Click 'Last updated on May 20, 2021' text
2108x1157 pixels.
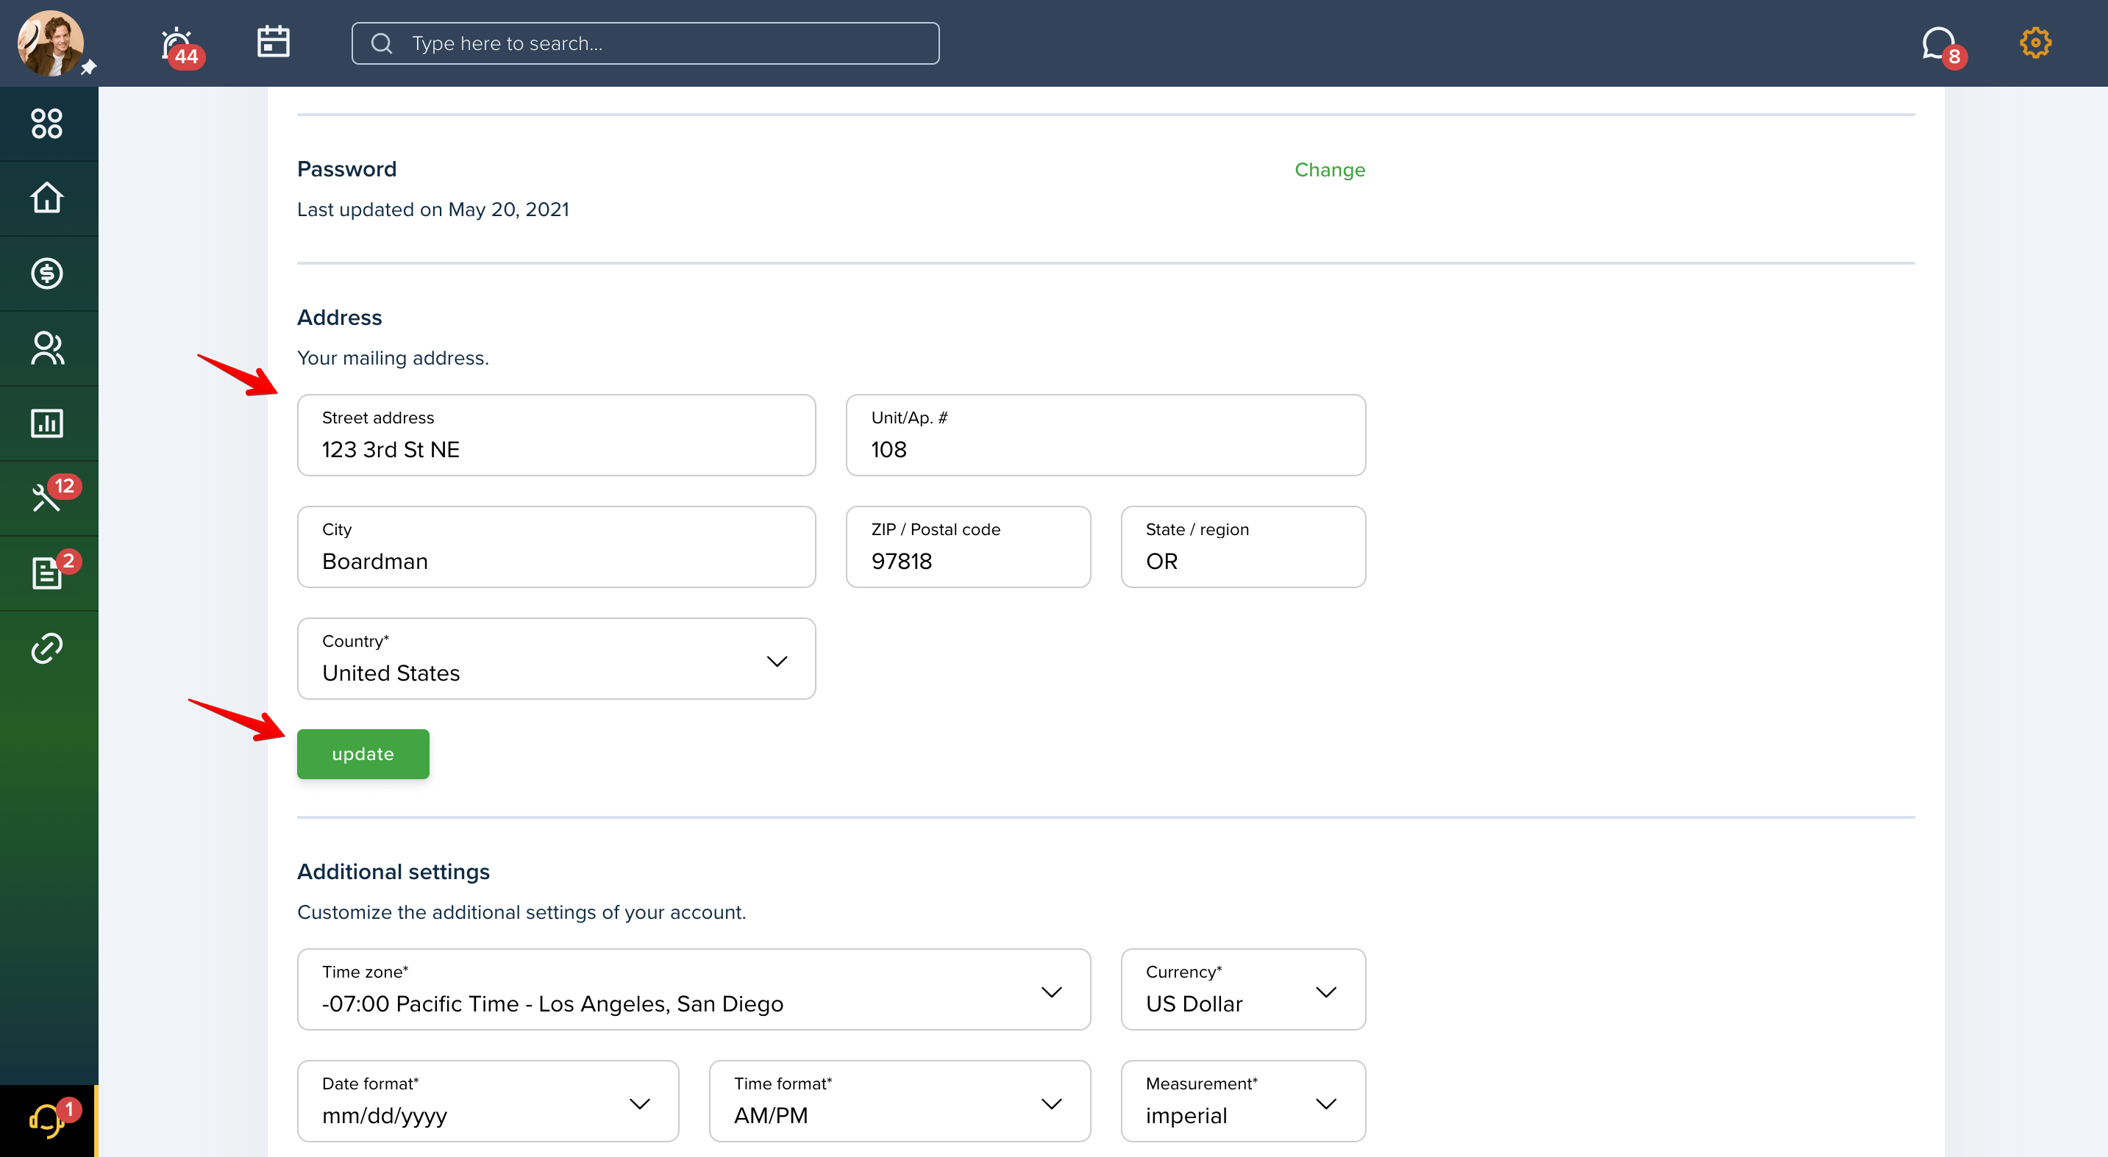[433, 210]
